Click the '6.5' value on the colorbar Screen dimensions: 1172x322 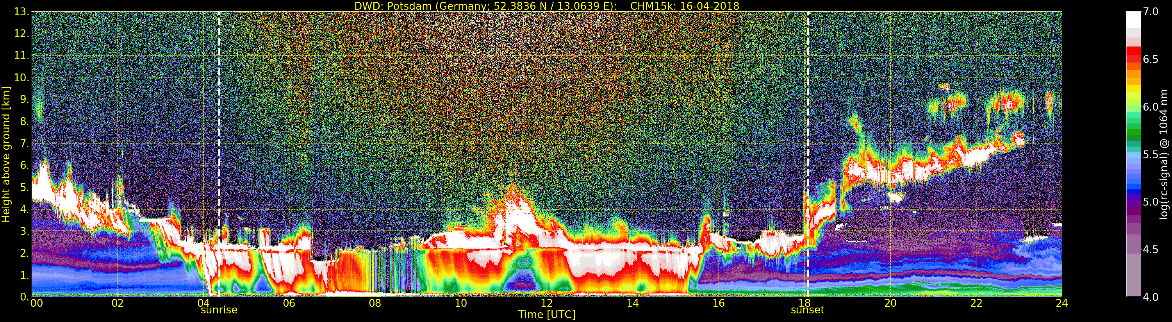click(x=1150, y=59)
